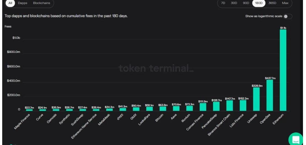Choose the Max time range
This screenshot has height=145, width=306.
click(x=285, y=3)
